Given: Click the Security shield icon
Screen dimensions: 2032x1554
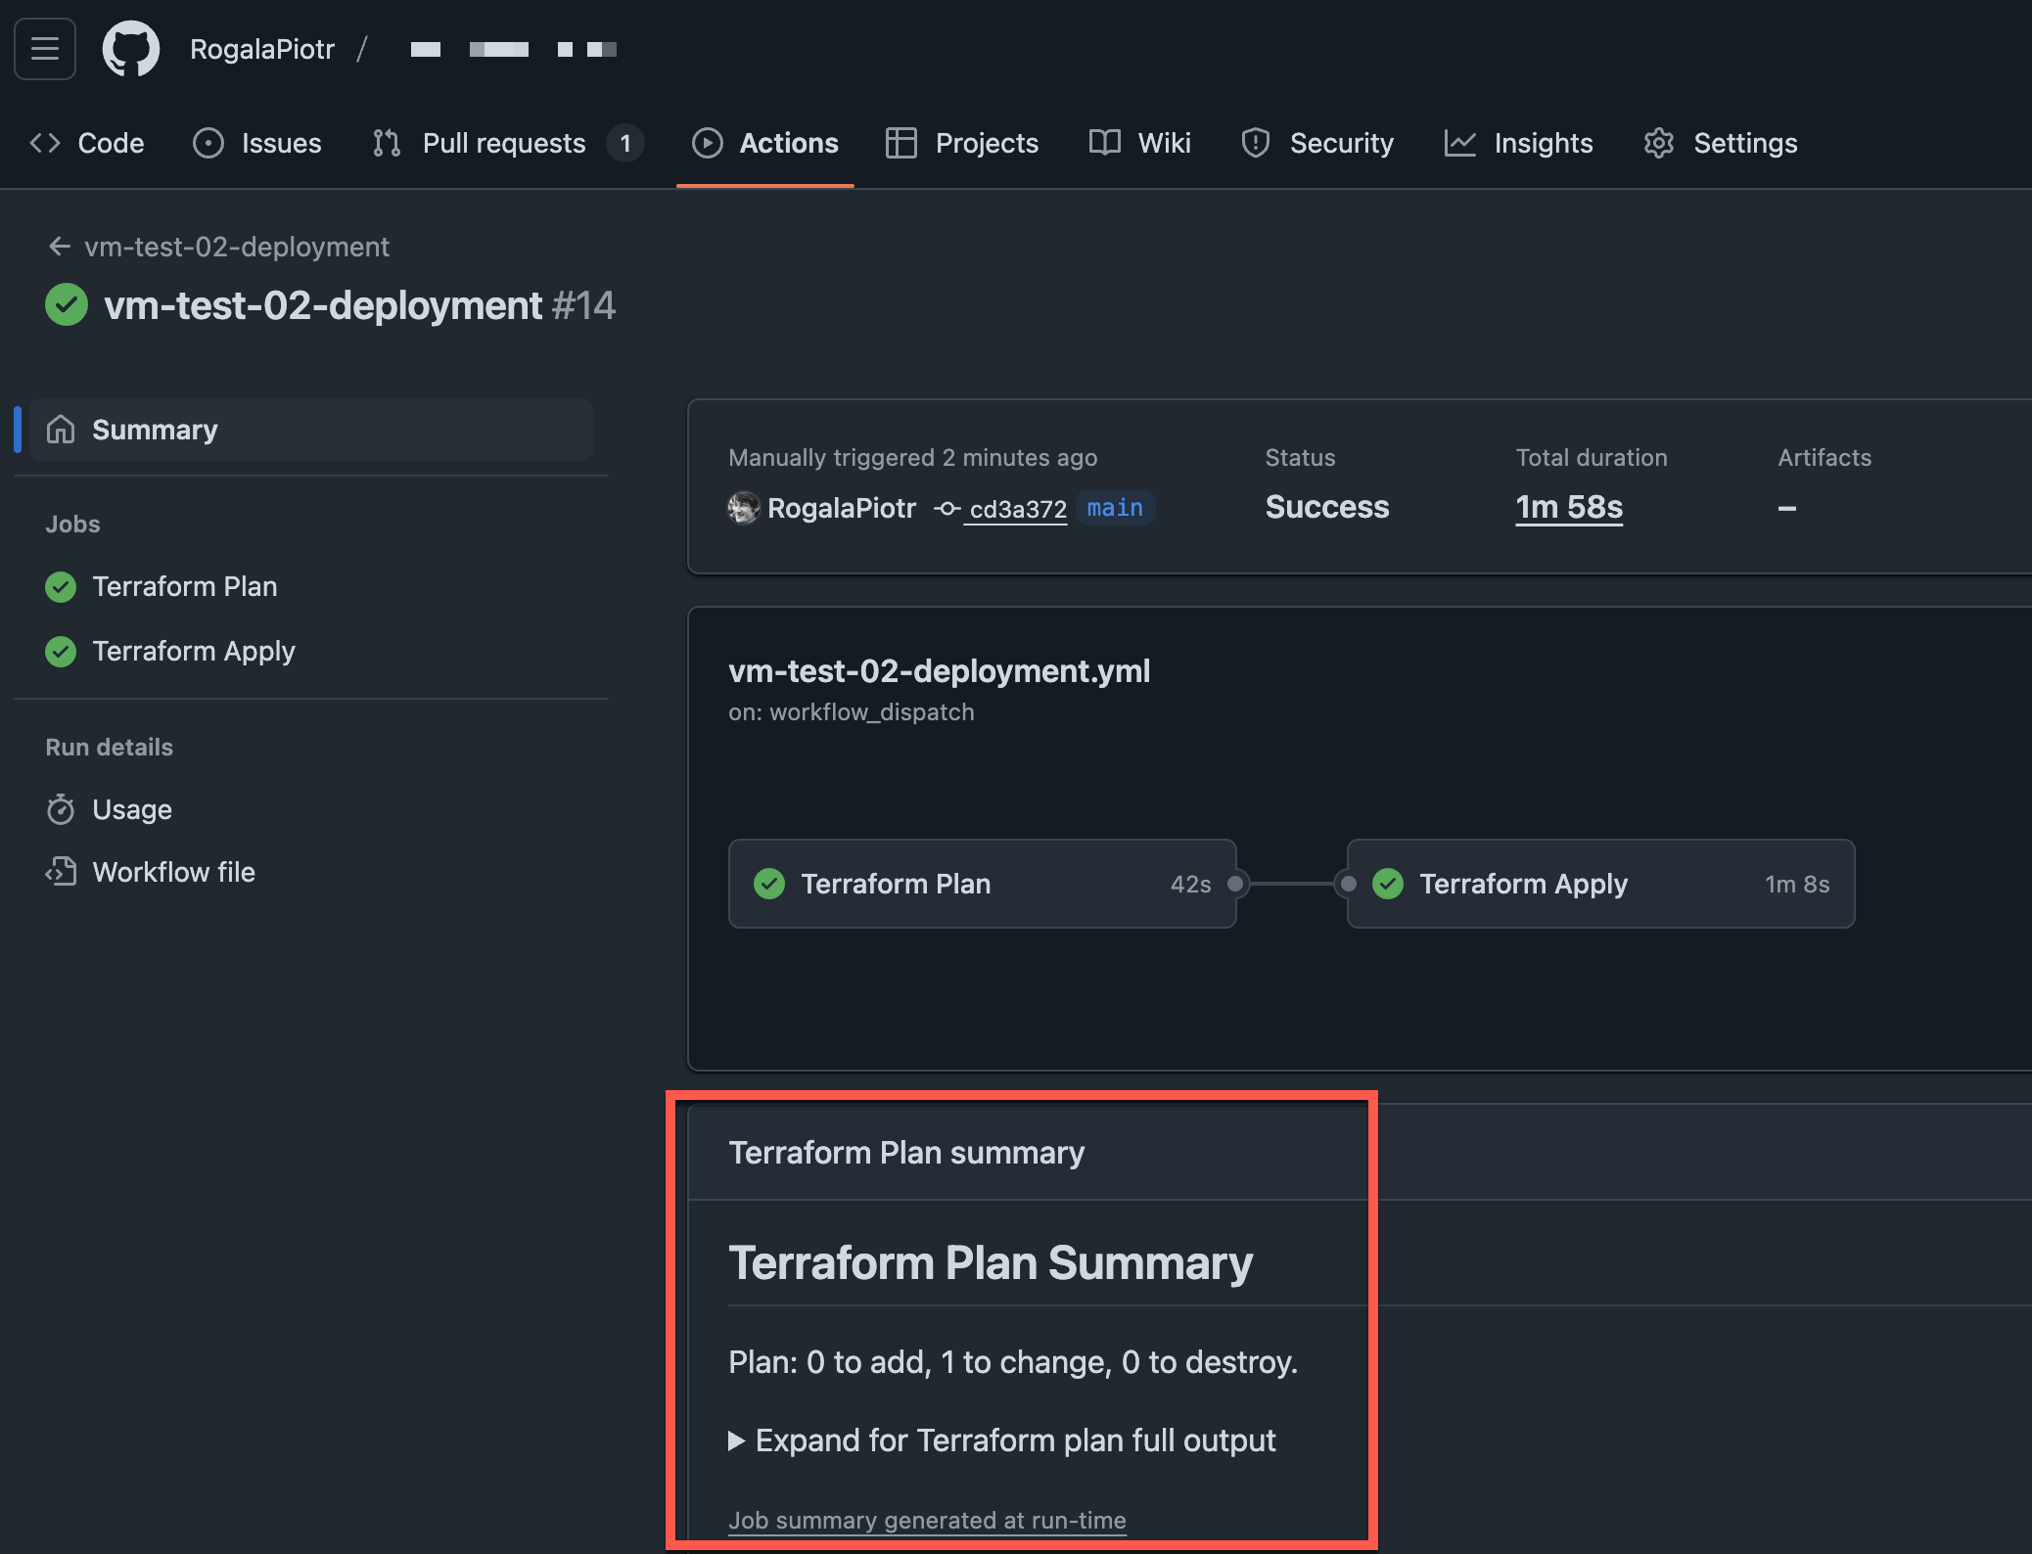Looking at the screenshot, I should (1256, 143).
